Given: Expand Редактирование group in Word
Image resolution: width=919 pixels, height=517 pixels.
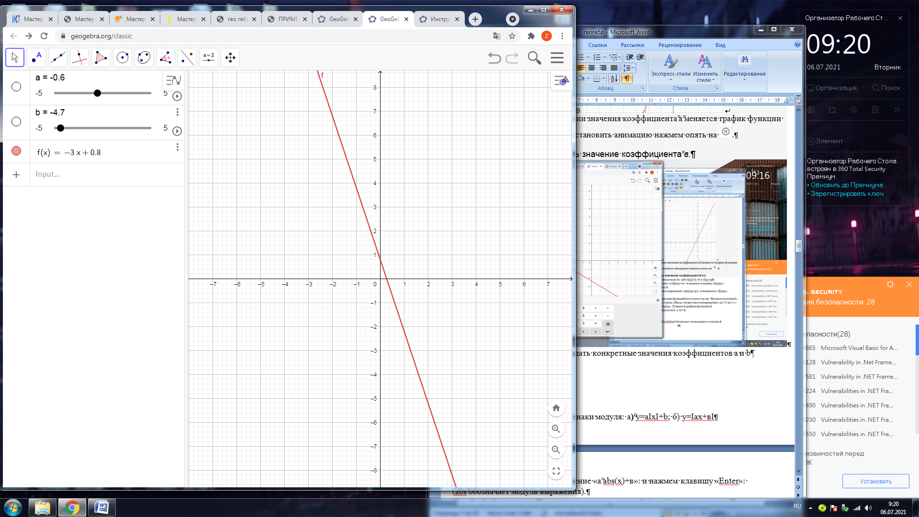Looking at the screenshot, I should point(744,67).
